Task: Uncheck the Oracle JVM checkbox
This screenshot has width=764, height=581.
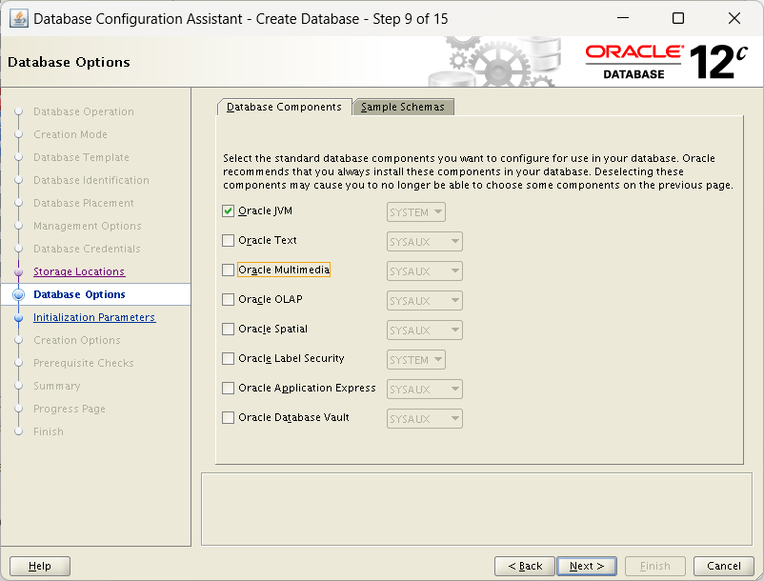Action: 228,210
